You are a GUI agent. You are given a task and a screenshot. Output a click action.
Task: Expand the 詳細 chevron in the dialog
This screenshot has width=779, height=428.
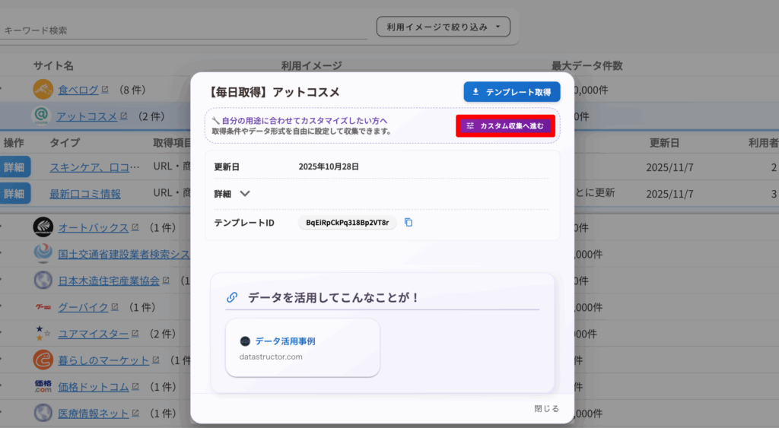[x=245, y=194]
